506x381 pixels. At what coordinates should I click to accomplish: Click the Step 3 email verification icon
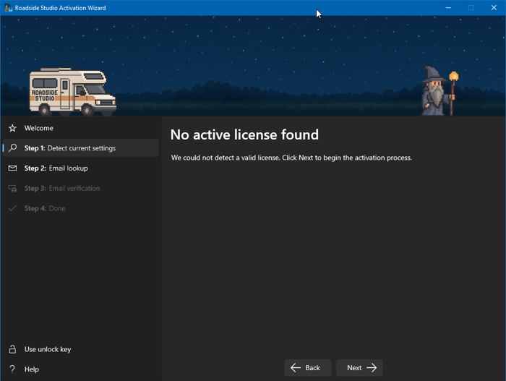pyautogui.click(x=12, y=189)
